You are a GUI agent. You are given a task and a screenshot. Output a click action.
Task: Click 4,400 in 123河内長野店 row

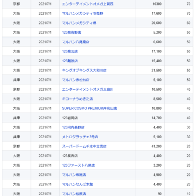pyautogui.click(x=157, y=127)
